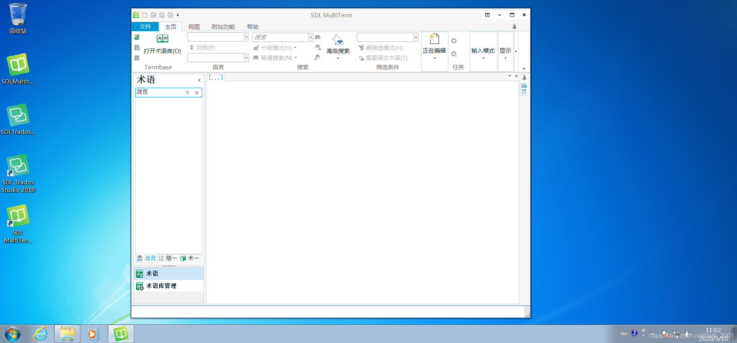Click the notification bell in the tab bar
The image size is (737, 343).
[514, 27]
